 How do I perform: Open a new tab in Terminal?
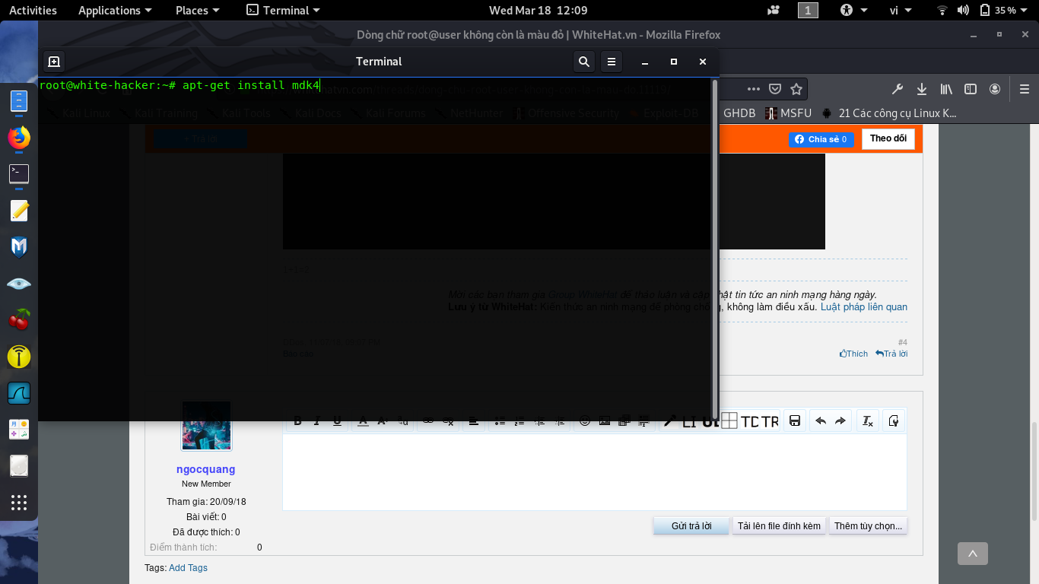pos(54,62)
